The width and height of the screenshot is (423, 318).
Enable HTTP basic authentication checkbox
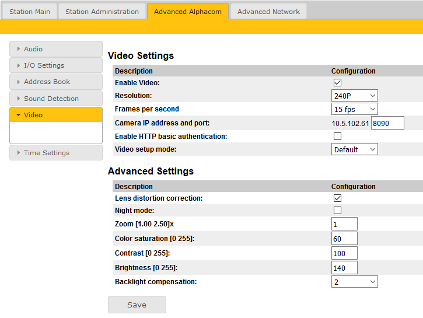(337, 137)
